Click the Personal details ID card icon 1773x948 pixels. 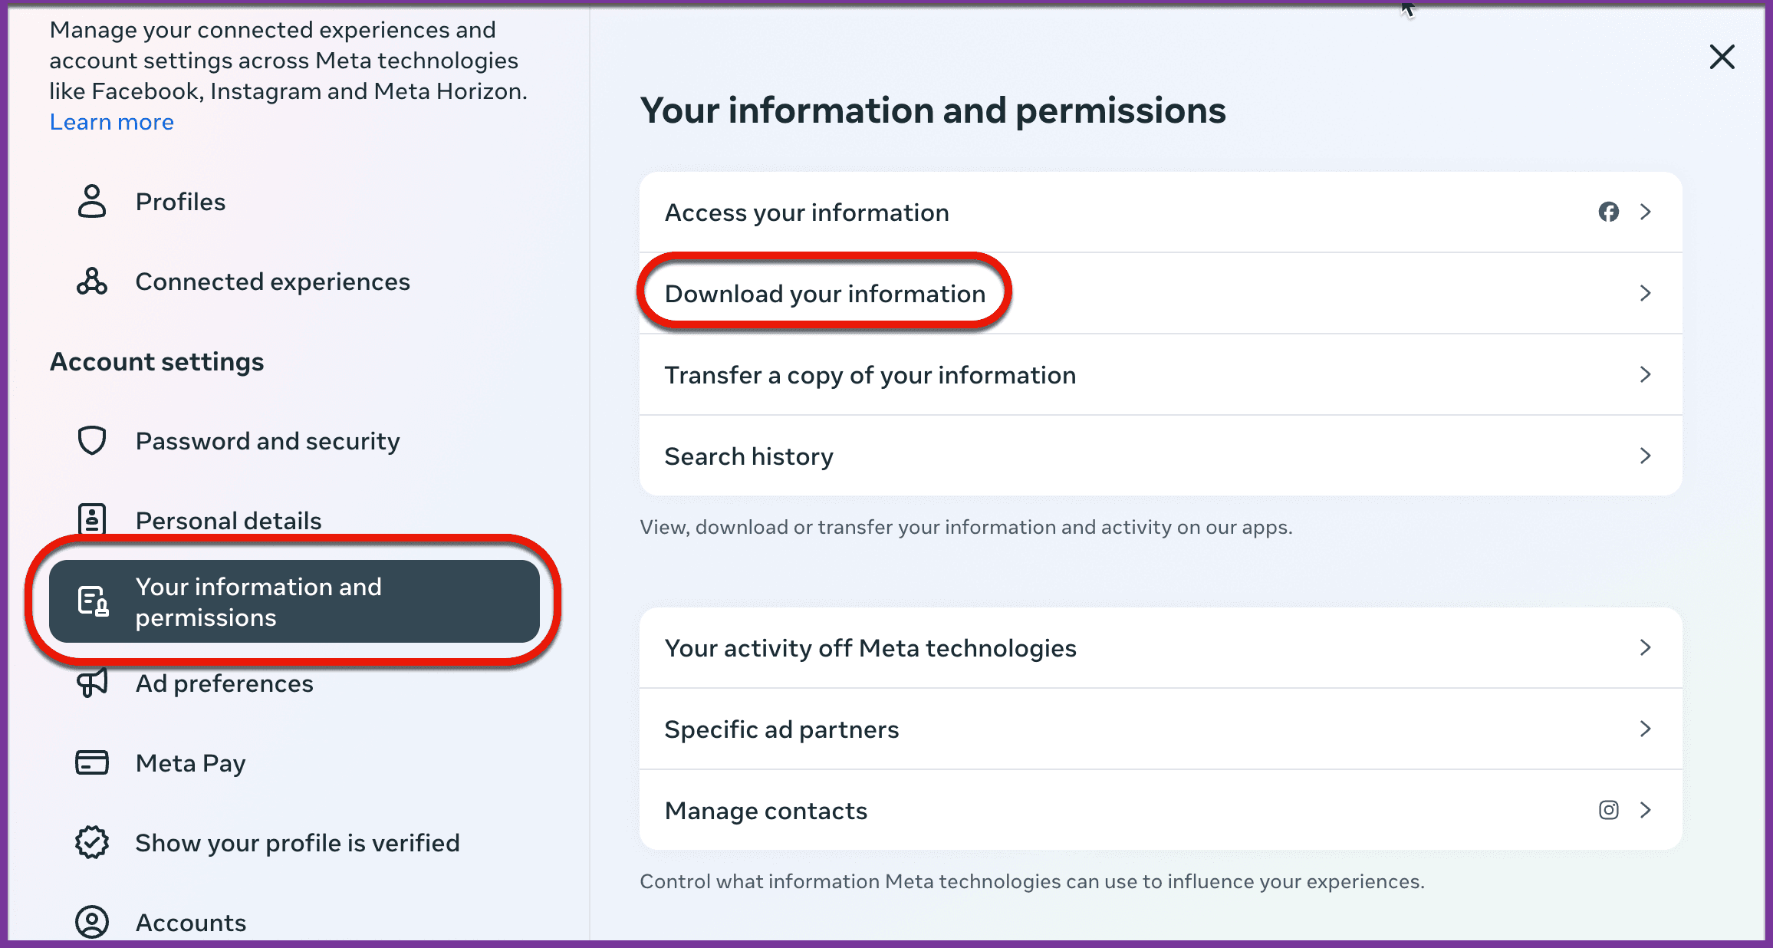pos(92,519)
